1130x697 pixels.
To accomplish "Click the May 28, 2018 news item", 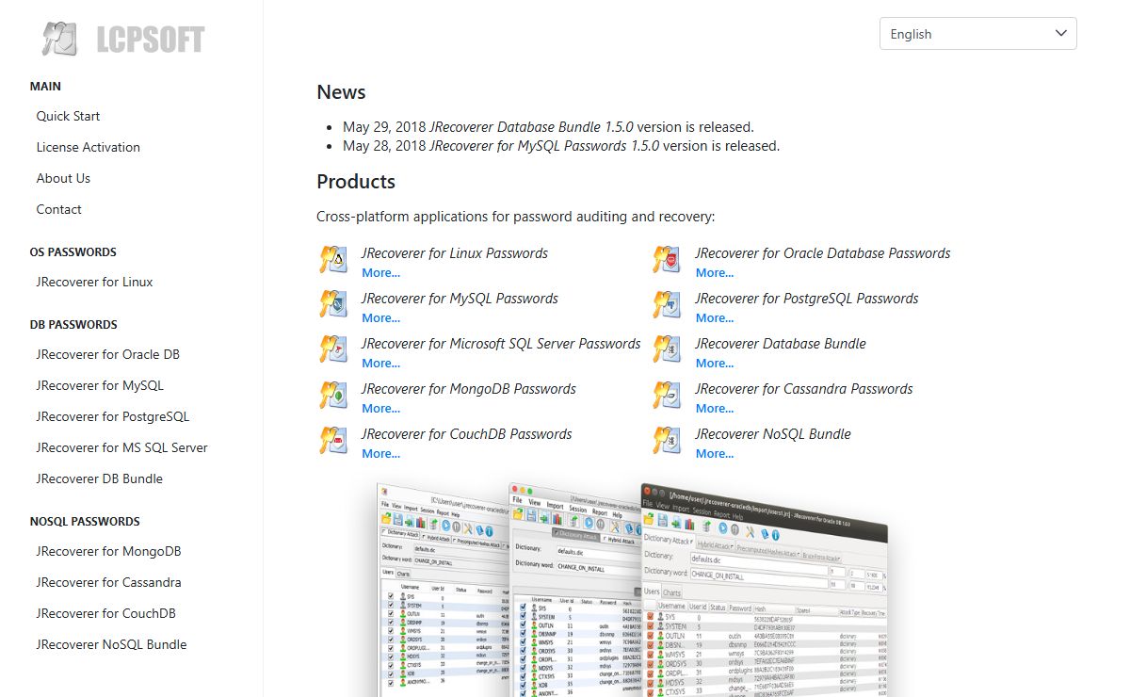I will click(x=561, y=146).
